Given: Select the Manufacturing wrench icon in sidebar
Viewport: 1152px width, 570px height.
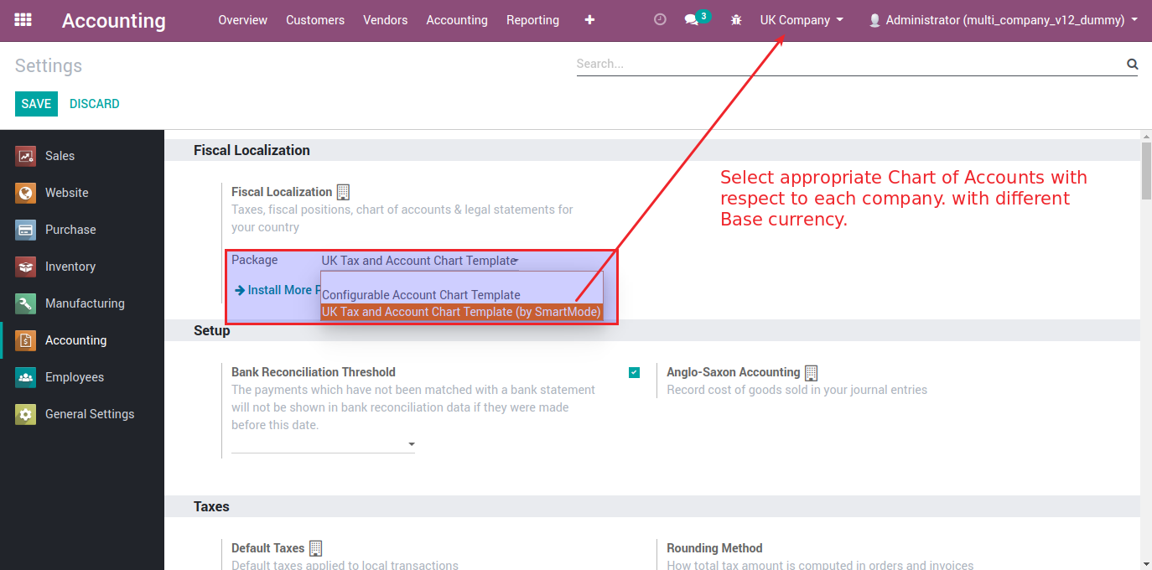Looking at the screenshot, I should 26,303.
